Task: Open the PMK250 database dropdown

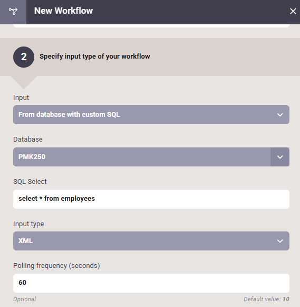Action: [x=142, y=157]
